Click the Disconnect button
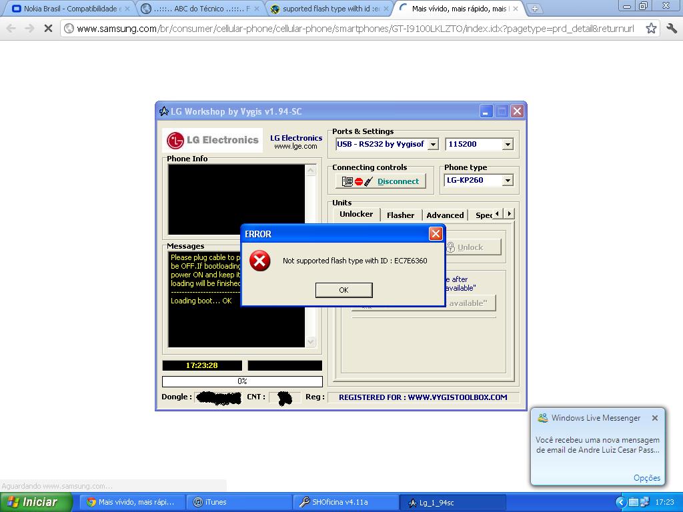 click(380, 181)
